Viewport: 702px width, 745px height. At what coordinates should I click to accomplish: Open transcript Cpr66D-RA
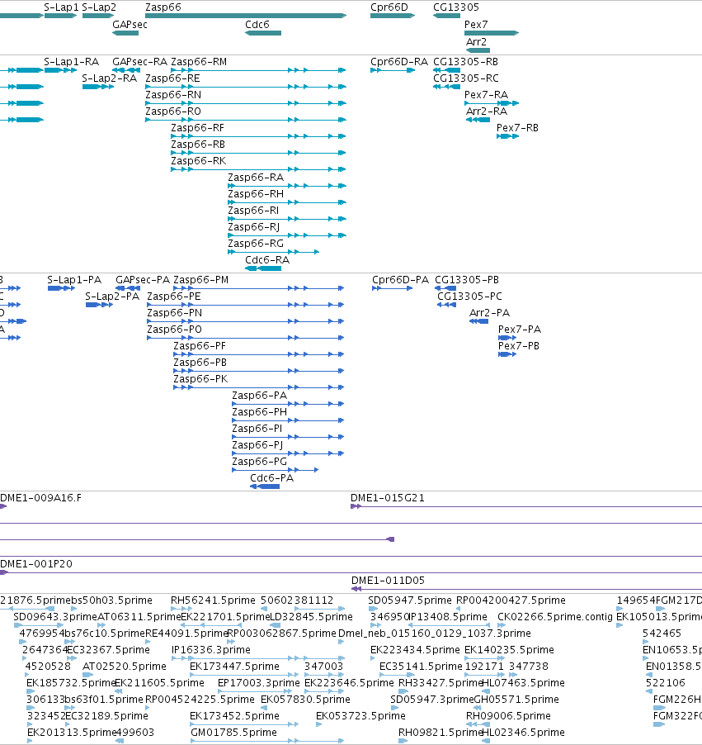(x=398, y=62)
